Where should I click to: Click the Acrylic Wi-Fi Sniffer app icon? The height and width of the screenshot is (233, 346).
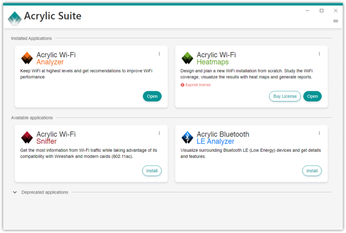click(27, 137)
